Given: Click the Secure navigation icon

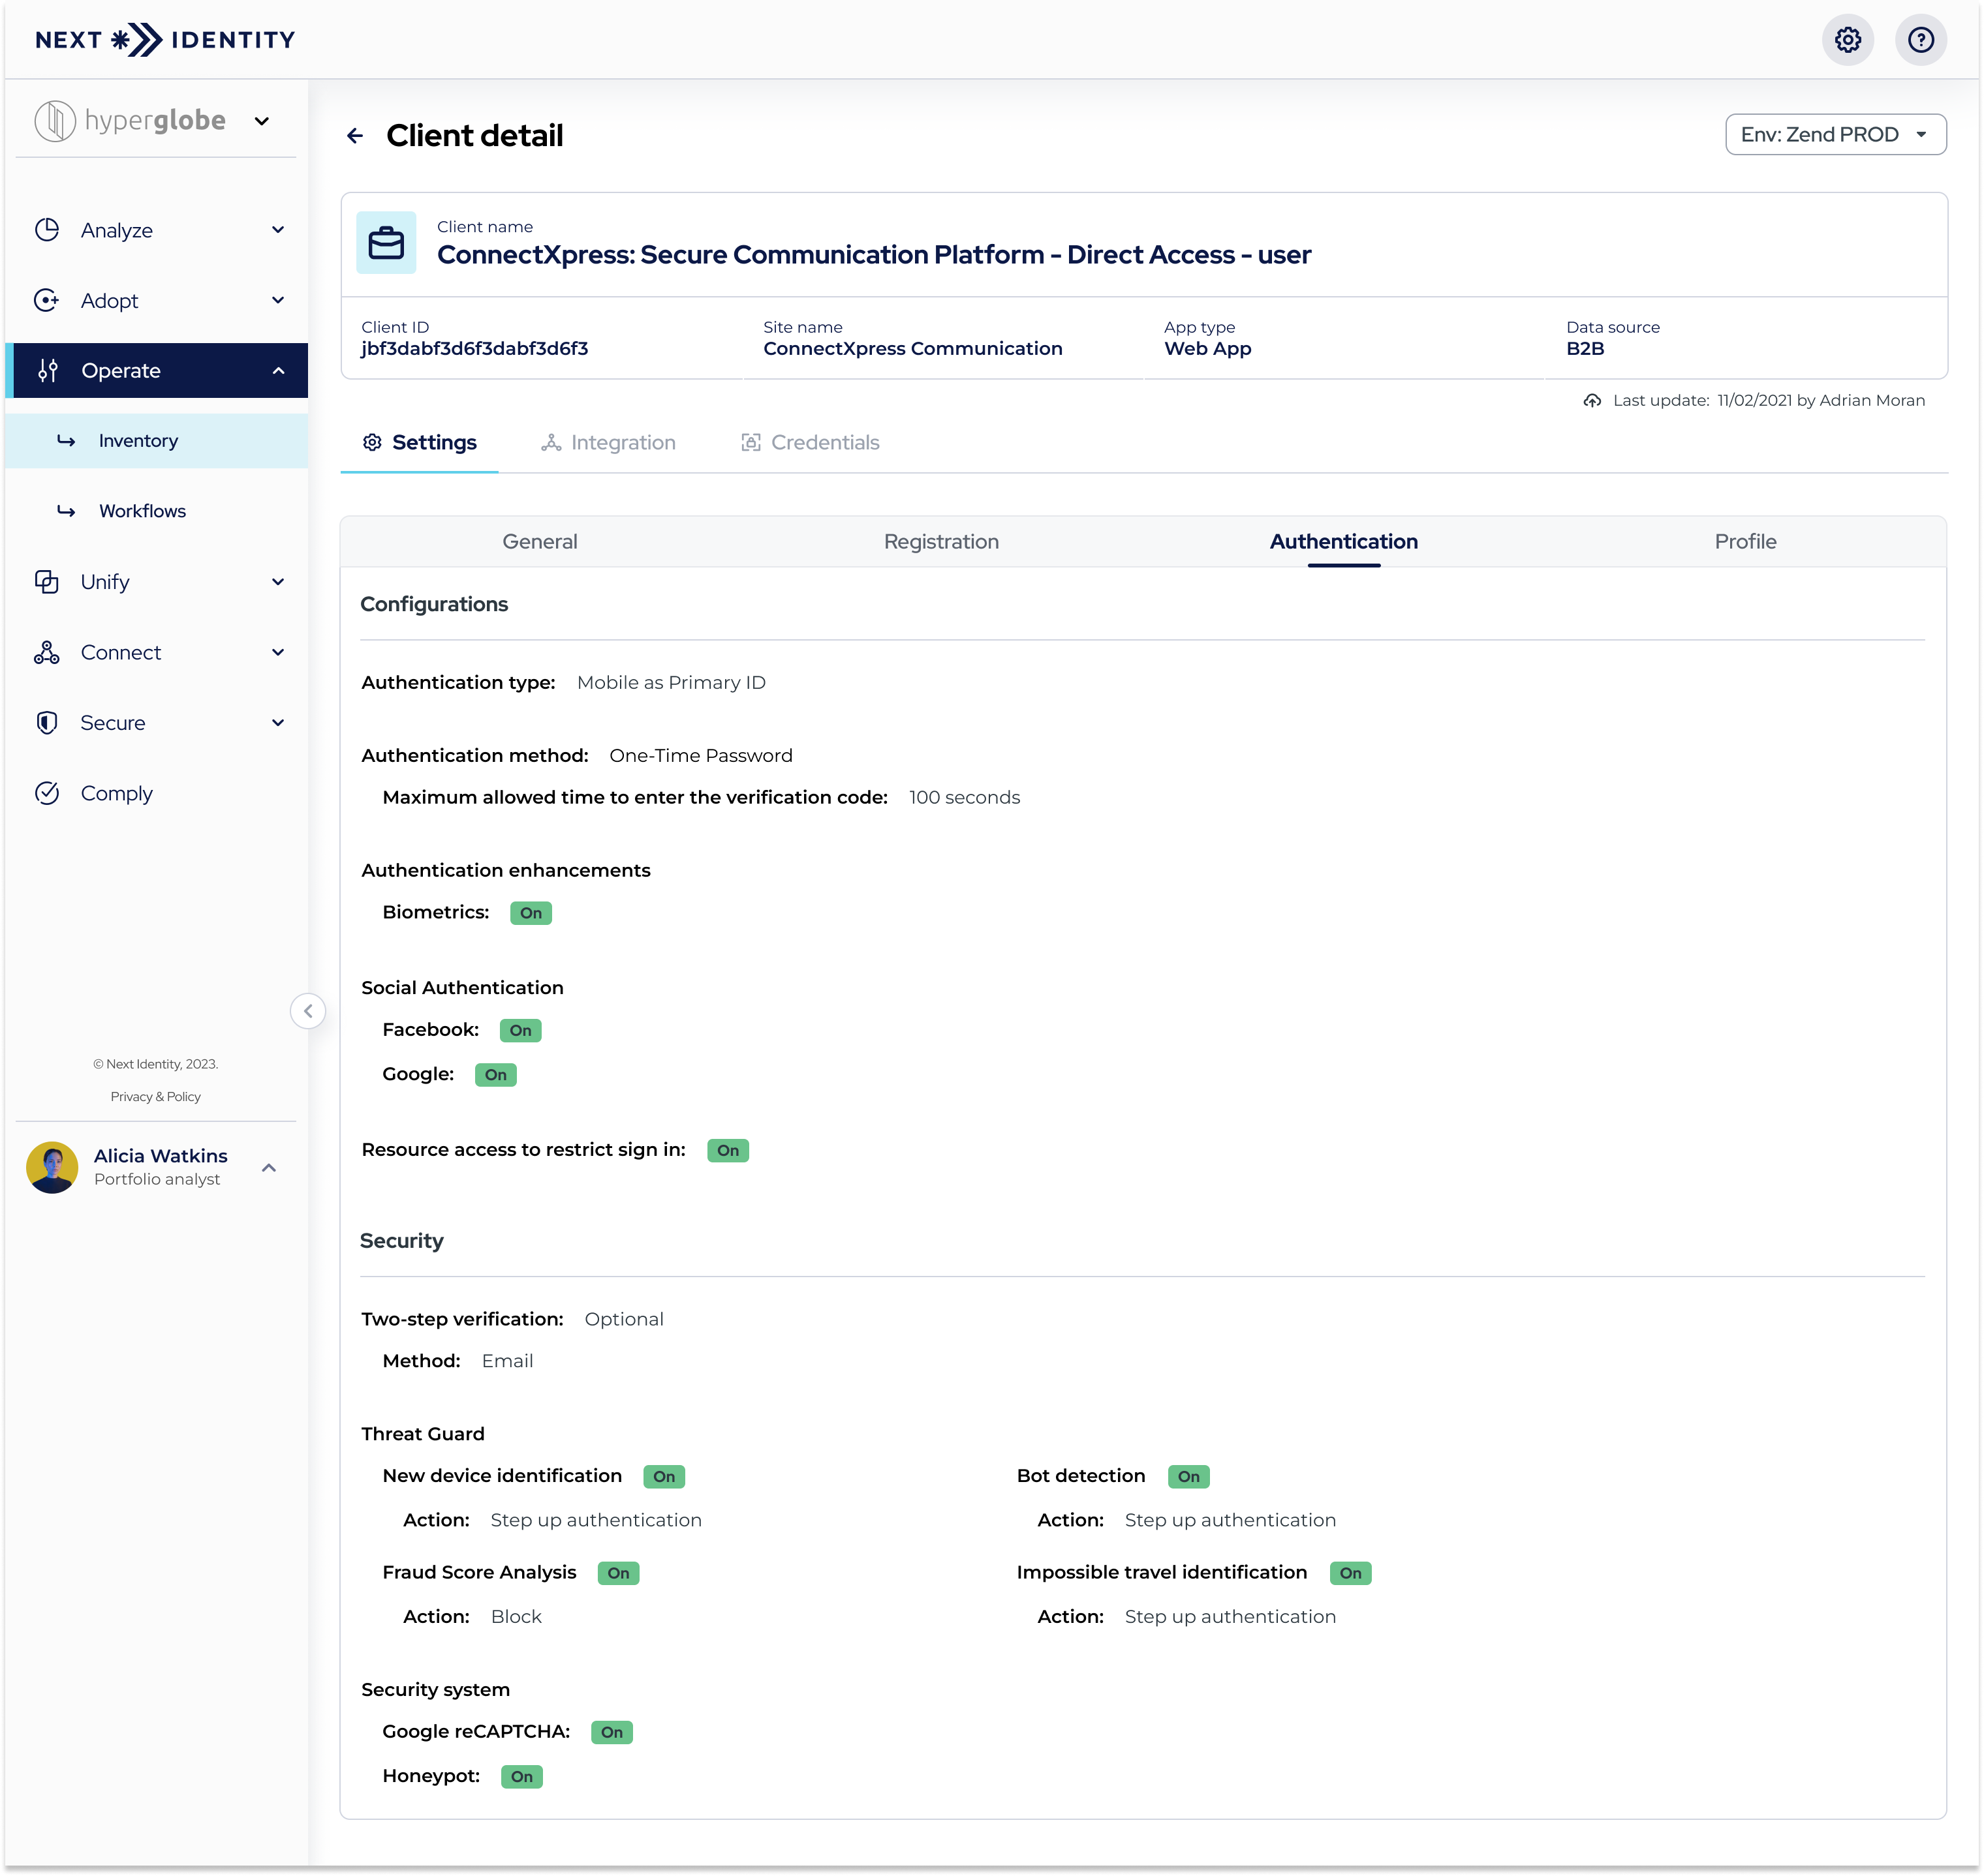Looking at the screenshot, I should (48, 721).
